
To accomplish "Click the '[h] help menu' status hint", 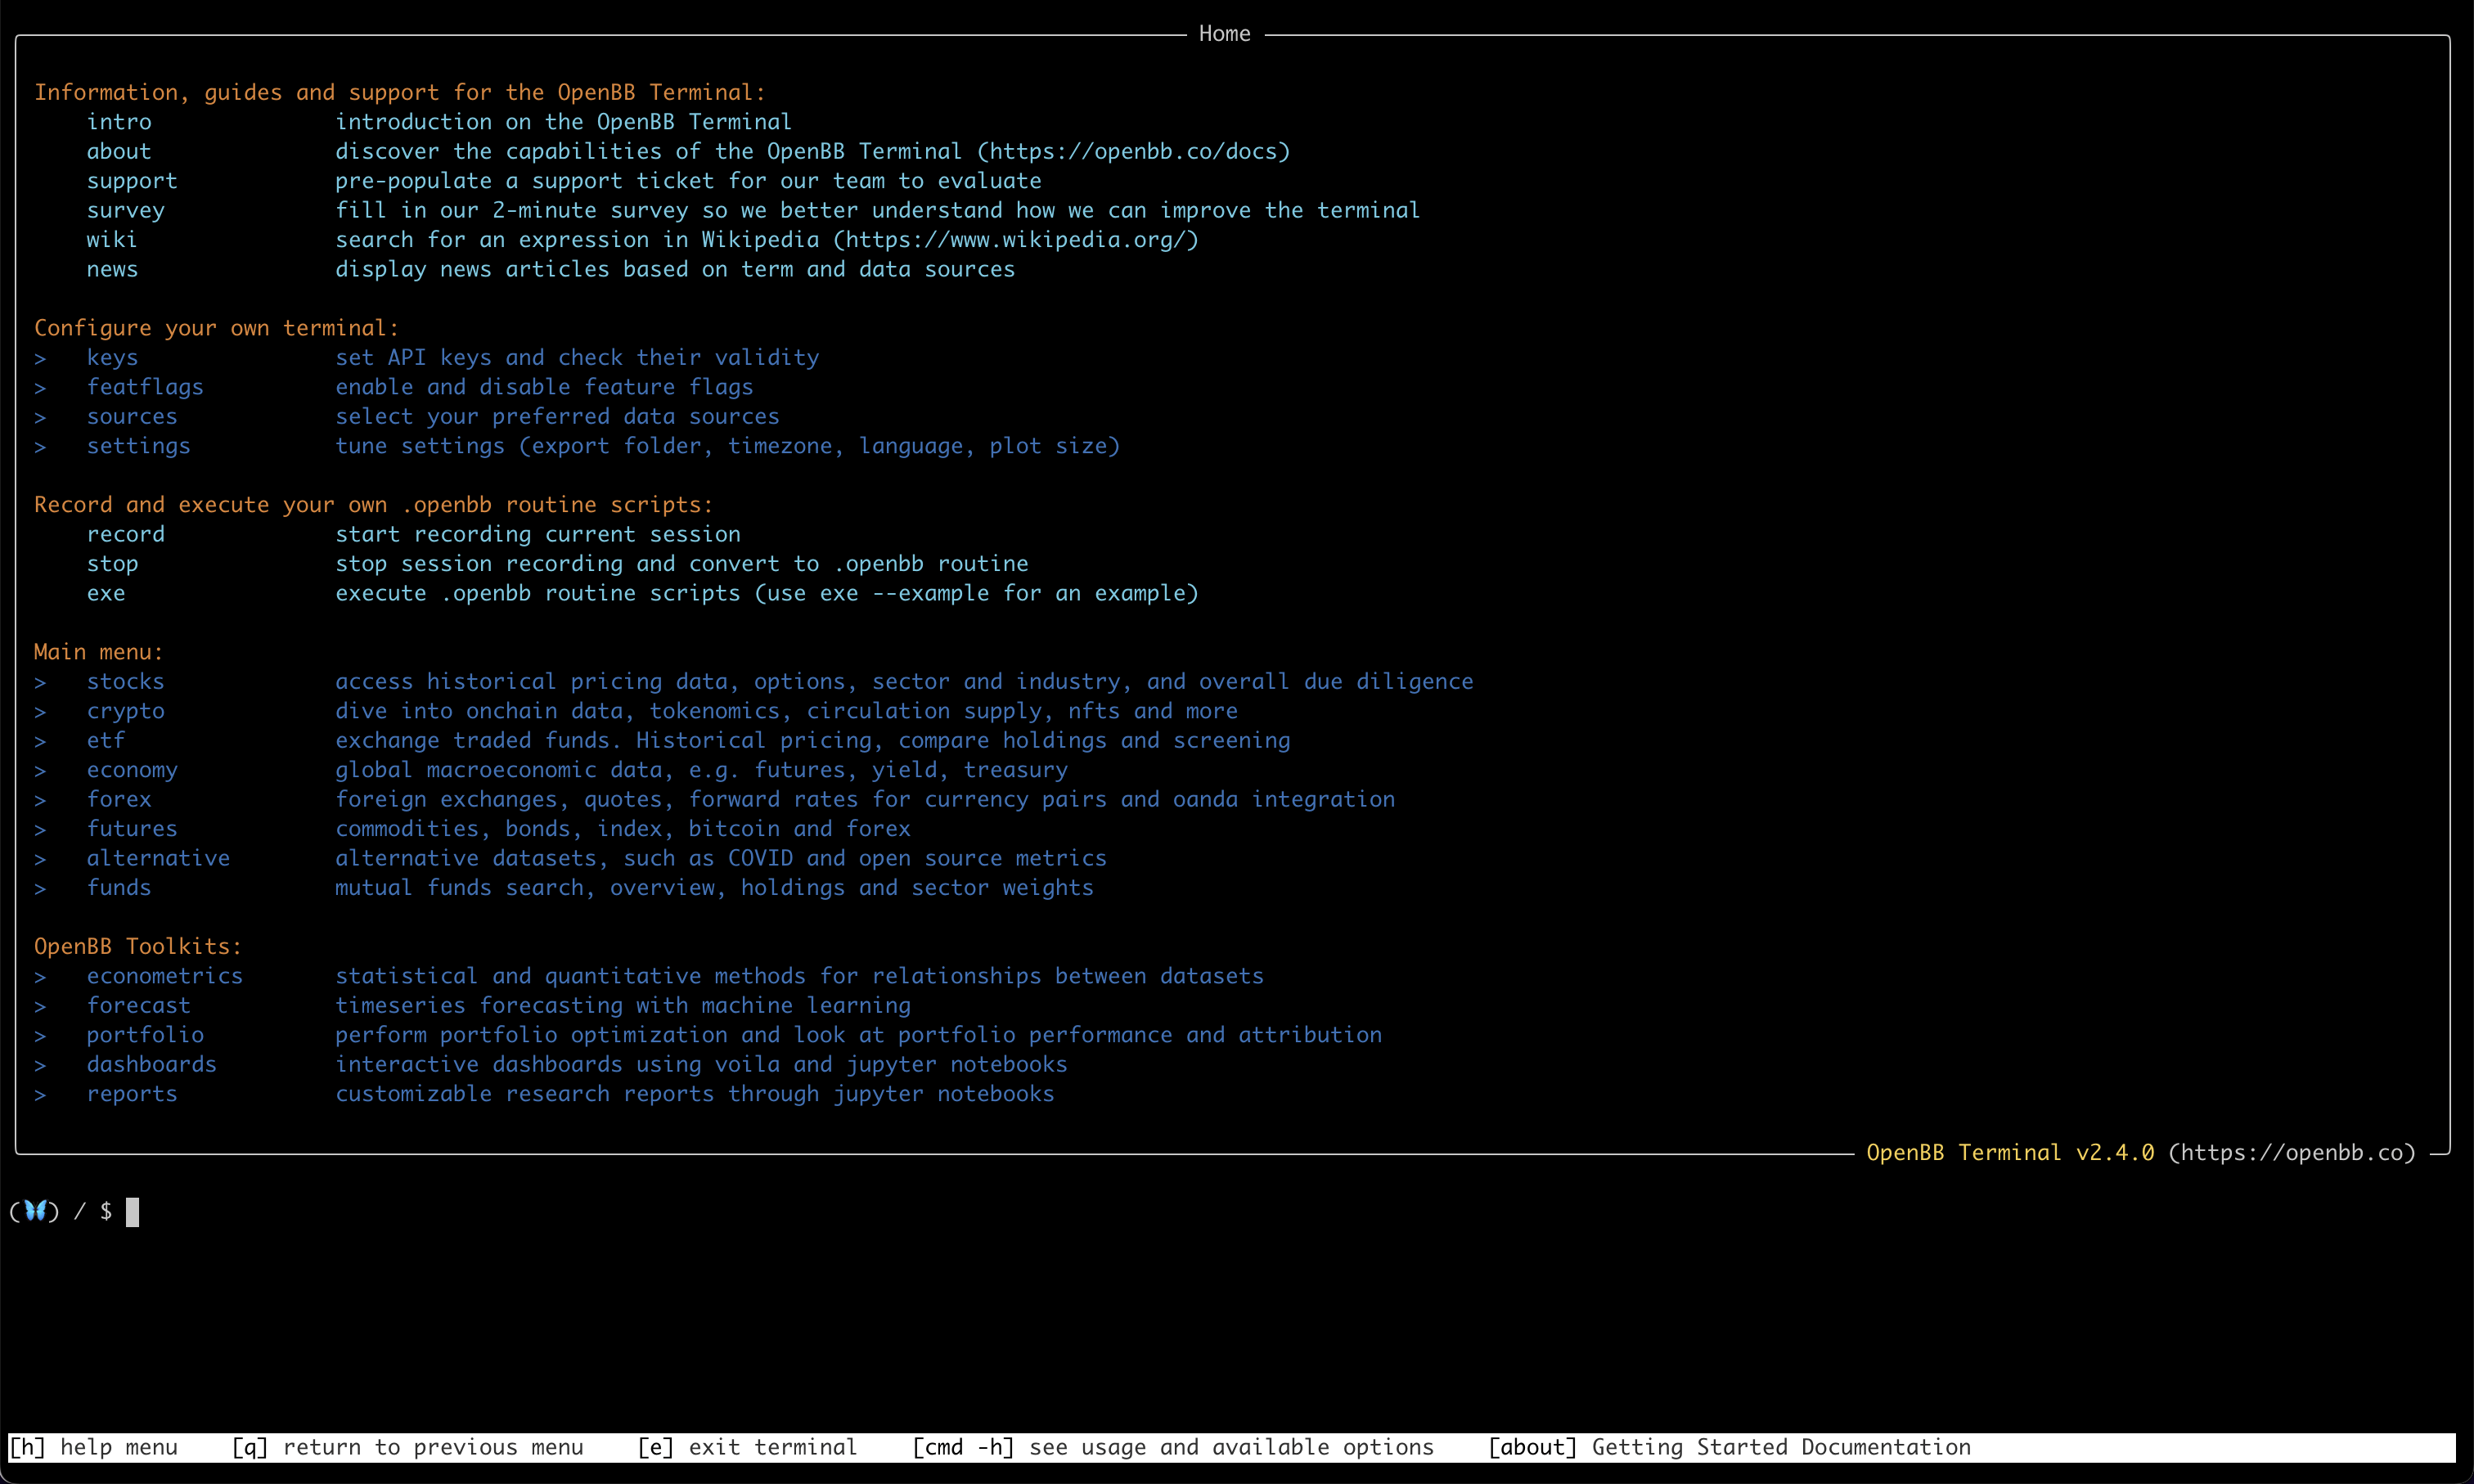I will coord(94,1447).
